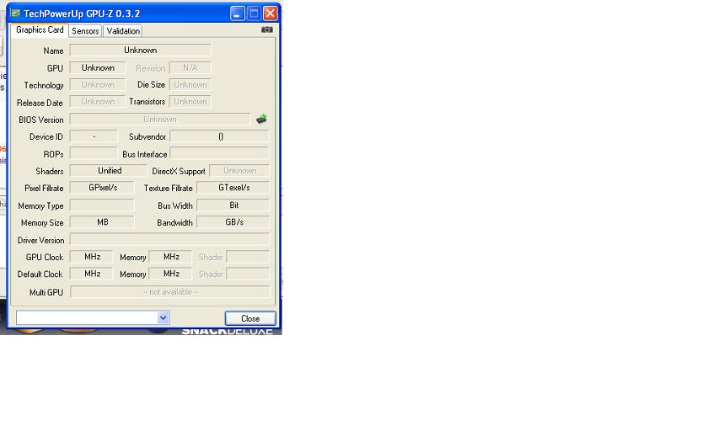Viewport: 708px width, 442px height.
Task: Click the Bandwidth GB/s field
Action: tap(233, 222)
